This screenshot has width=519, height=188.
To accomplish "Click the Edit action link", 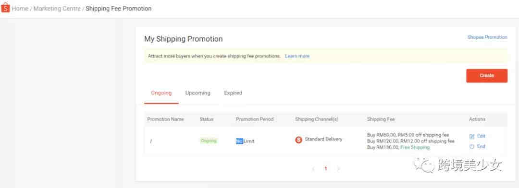I will coord(481,136).
